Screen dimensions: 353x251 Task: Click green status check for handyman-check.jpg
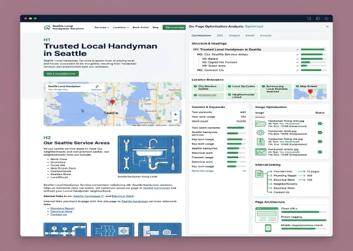pos(320,152)
